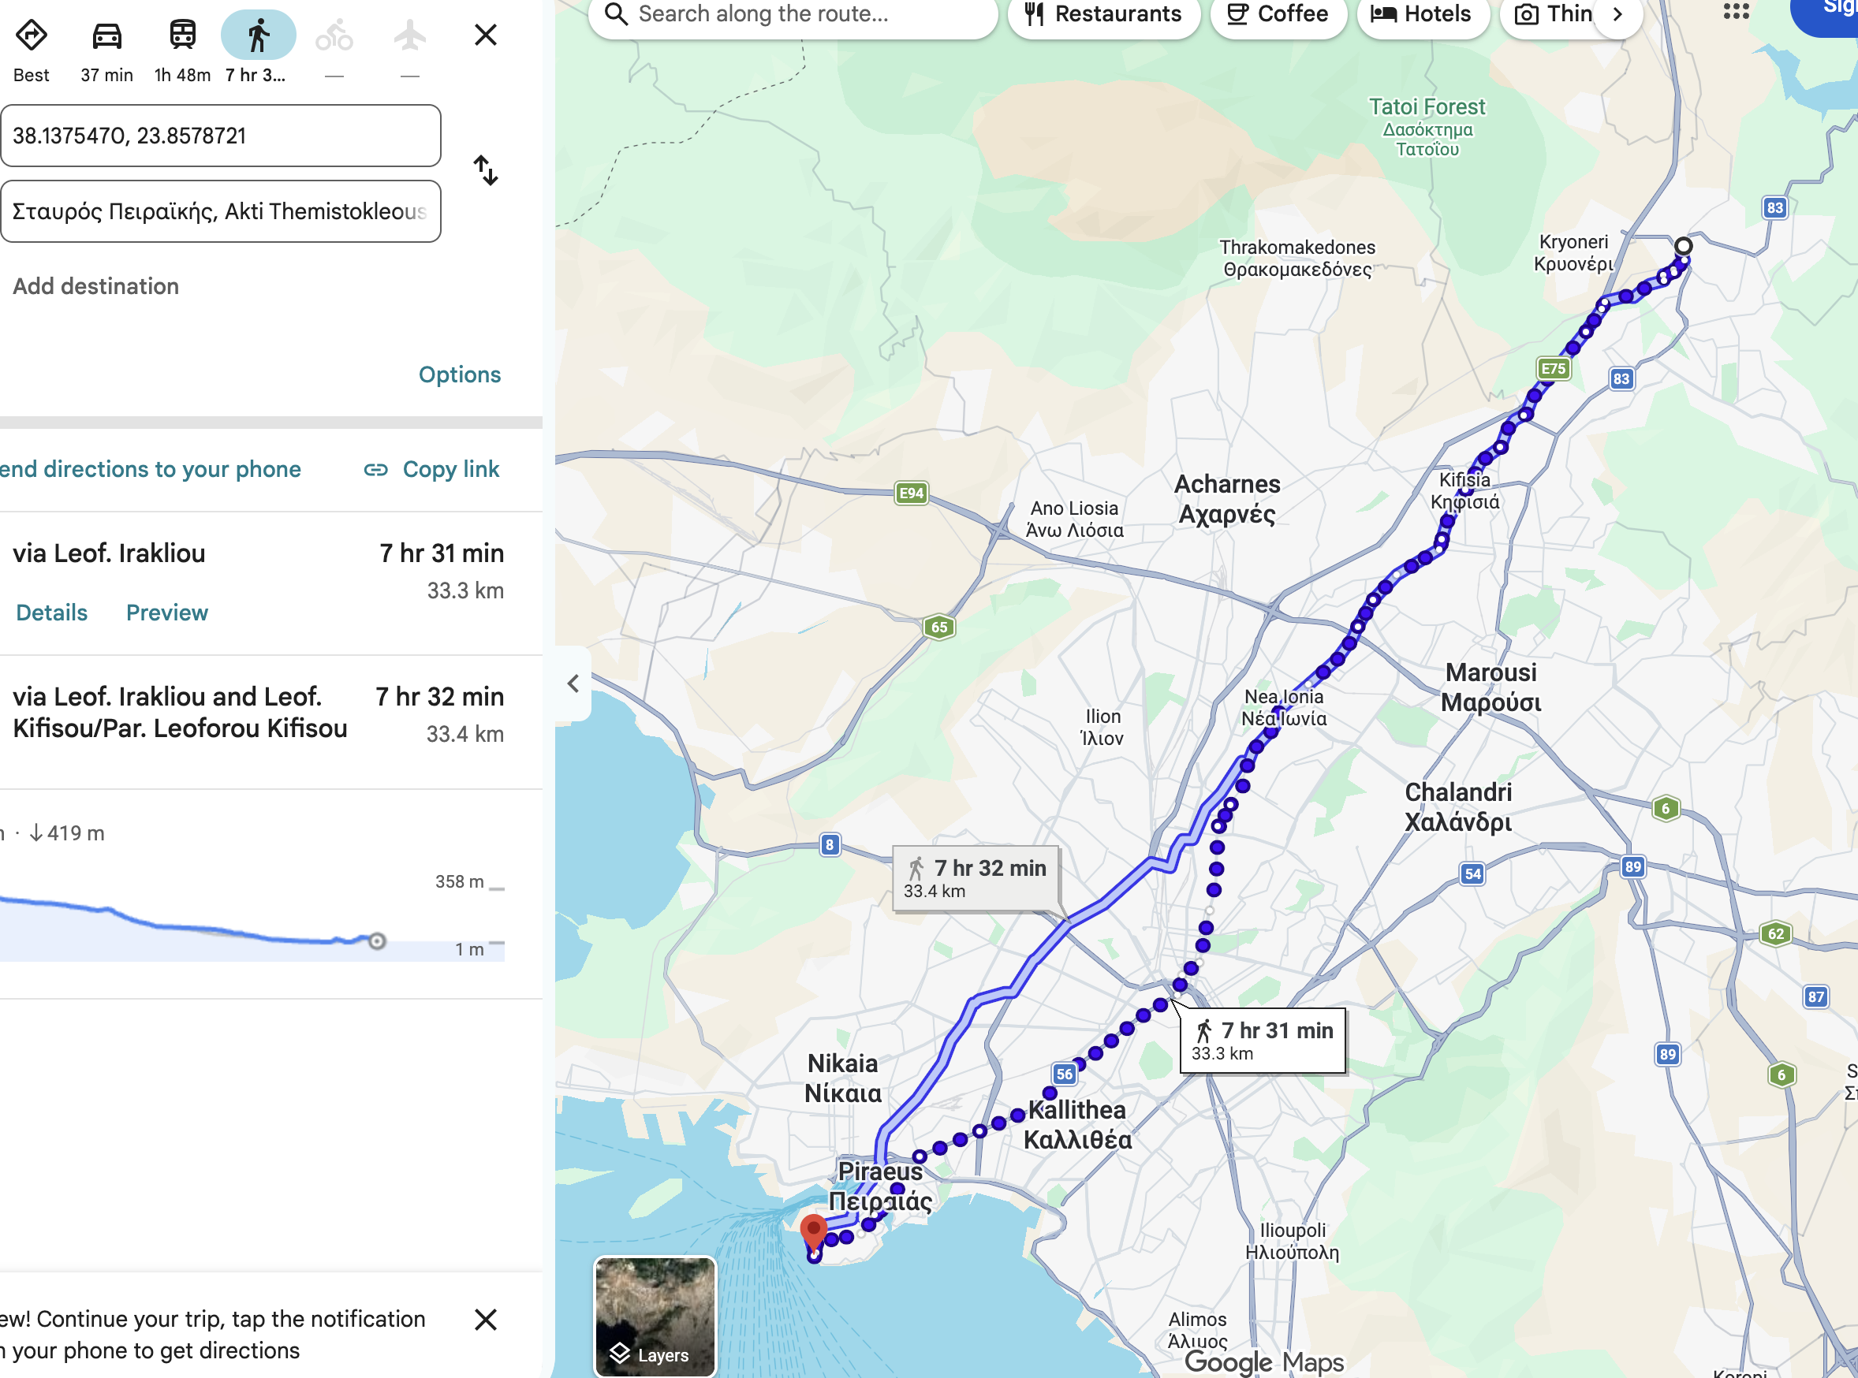
Task: Dismiss the phone notification banner
Action: point(486,1320)
